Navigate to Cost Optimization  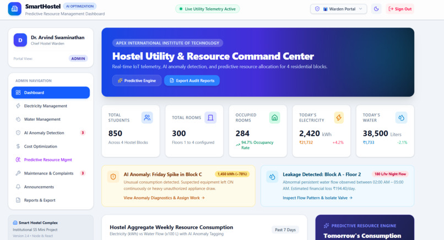tap(51, 146)
